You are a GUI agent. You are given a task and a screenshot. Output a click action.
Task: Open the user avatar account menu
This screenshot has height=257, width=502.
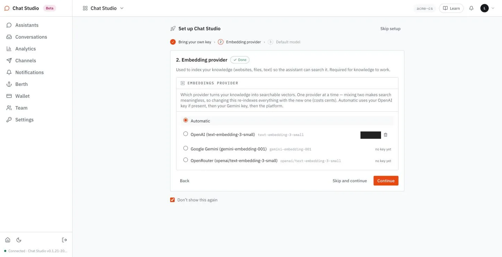click(x=487, y=8)
